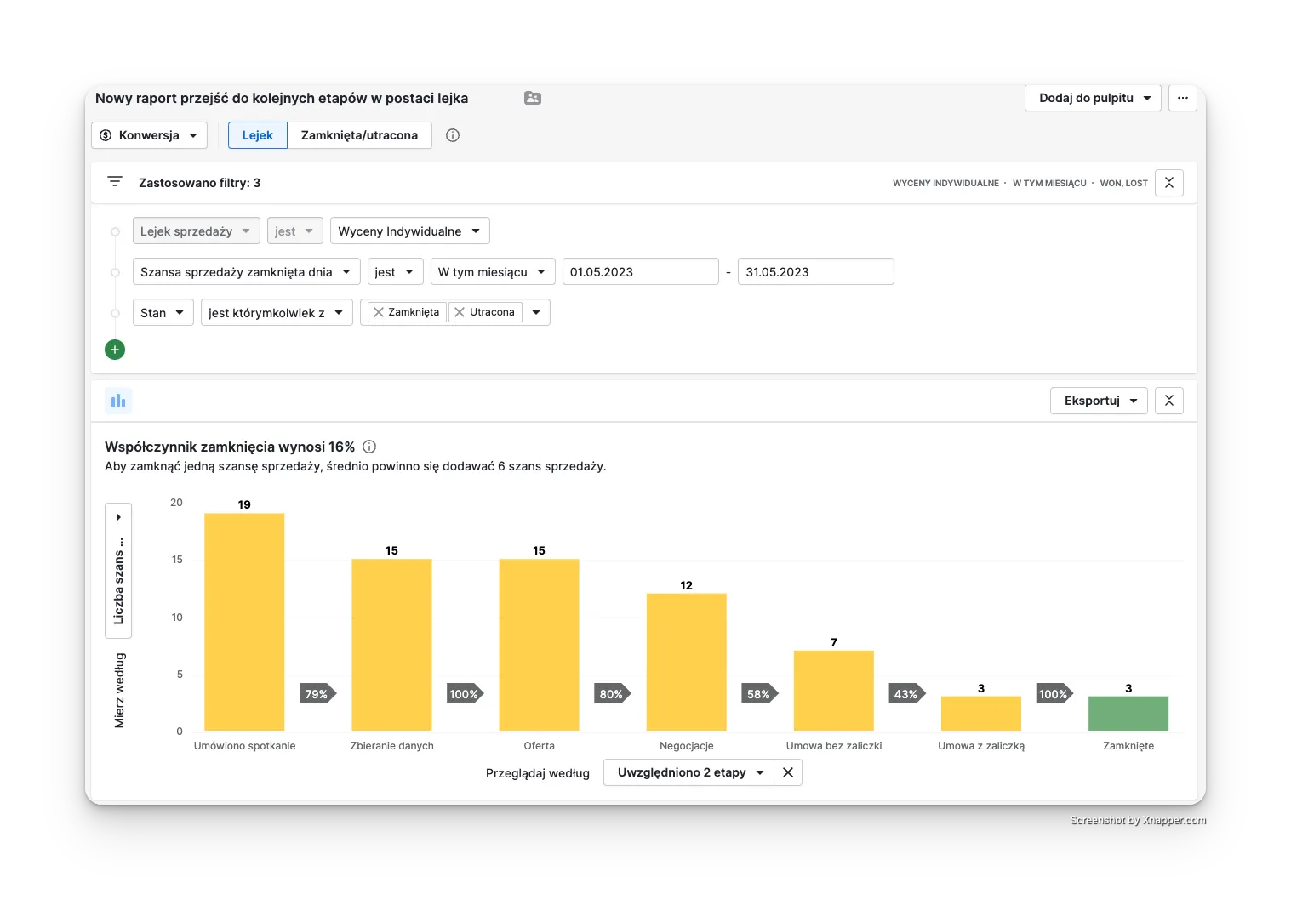Screen dimensions: 1291x911
Task: Expand the status tags dropdown arrow after Utracona
Action: pyautogui.click(x=536, y=312)
